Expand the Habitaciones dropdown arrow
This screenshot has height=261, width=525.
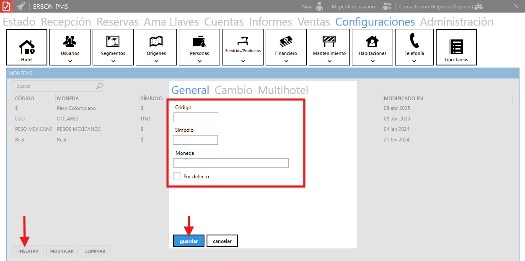pos(372,61)
